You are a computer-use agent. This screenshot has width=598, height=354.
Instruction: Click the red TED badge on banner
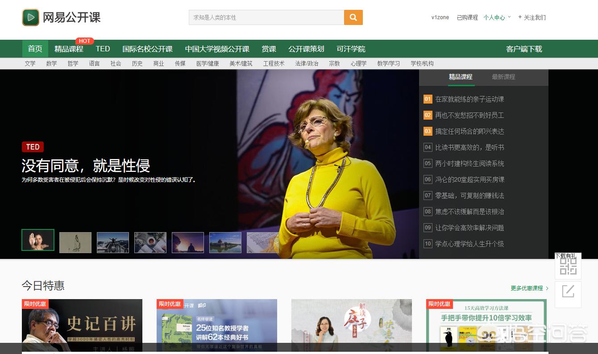point(33,147)
